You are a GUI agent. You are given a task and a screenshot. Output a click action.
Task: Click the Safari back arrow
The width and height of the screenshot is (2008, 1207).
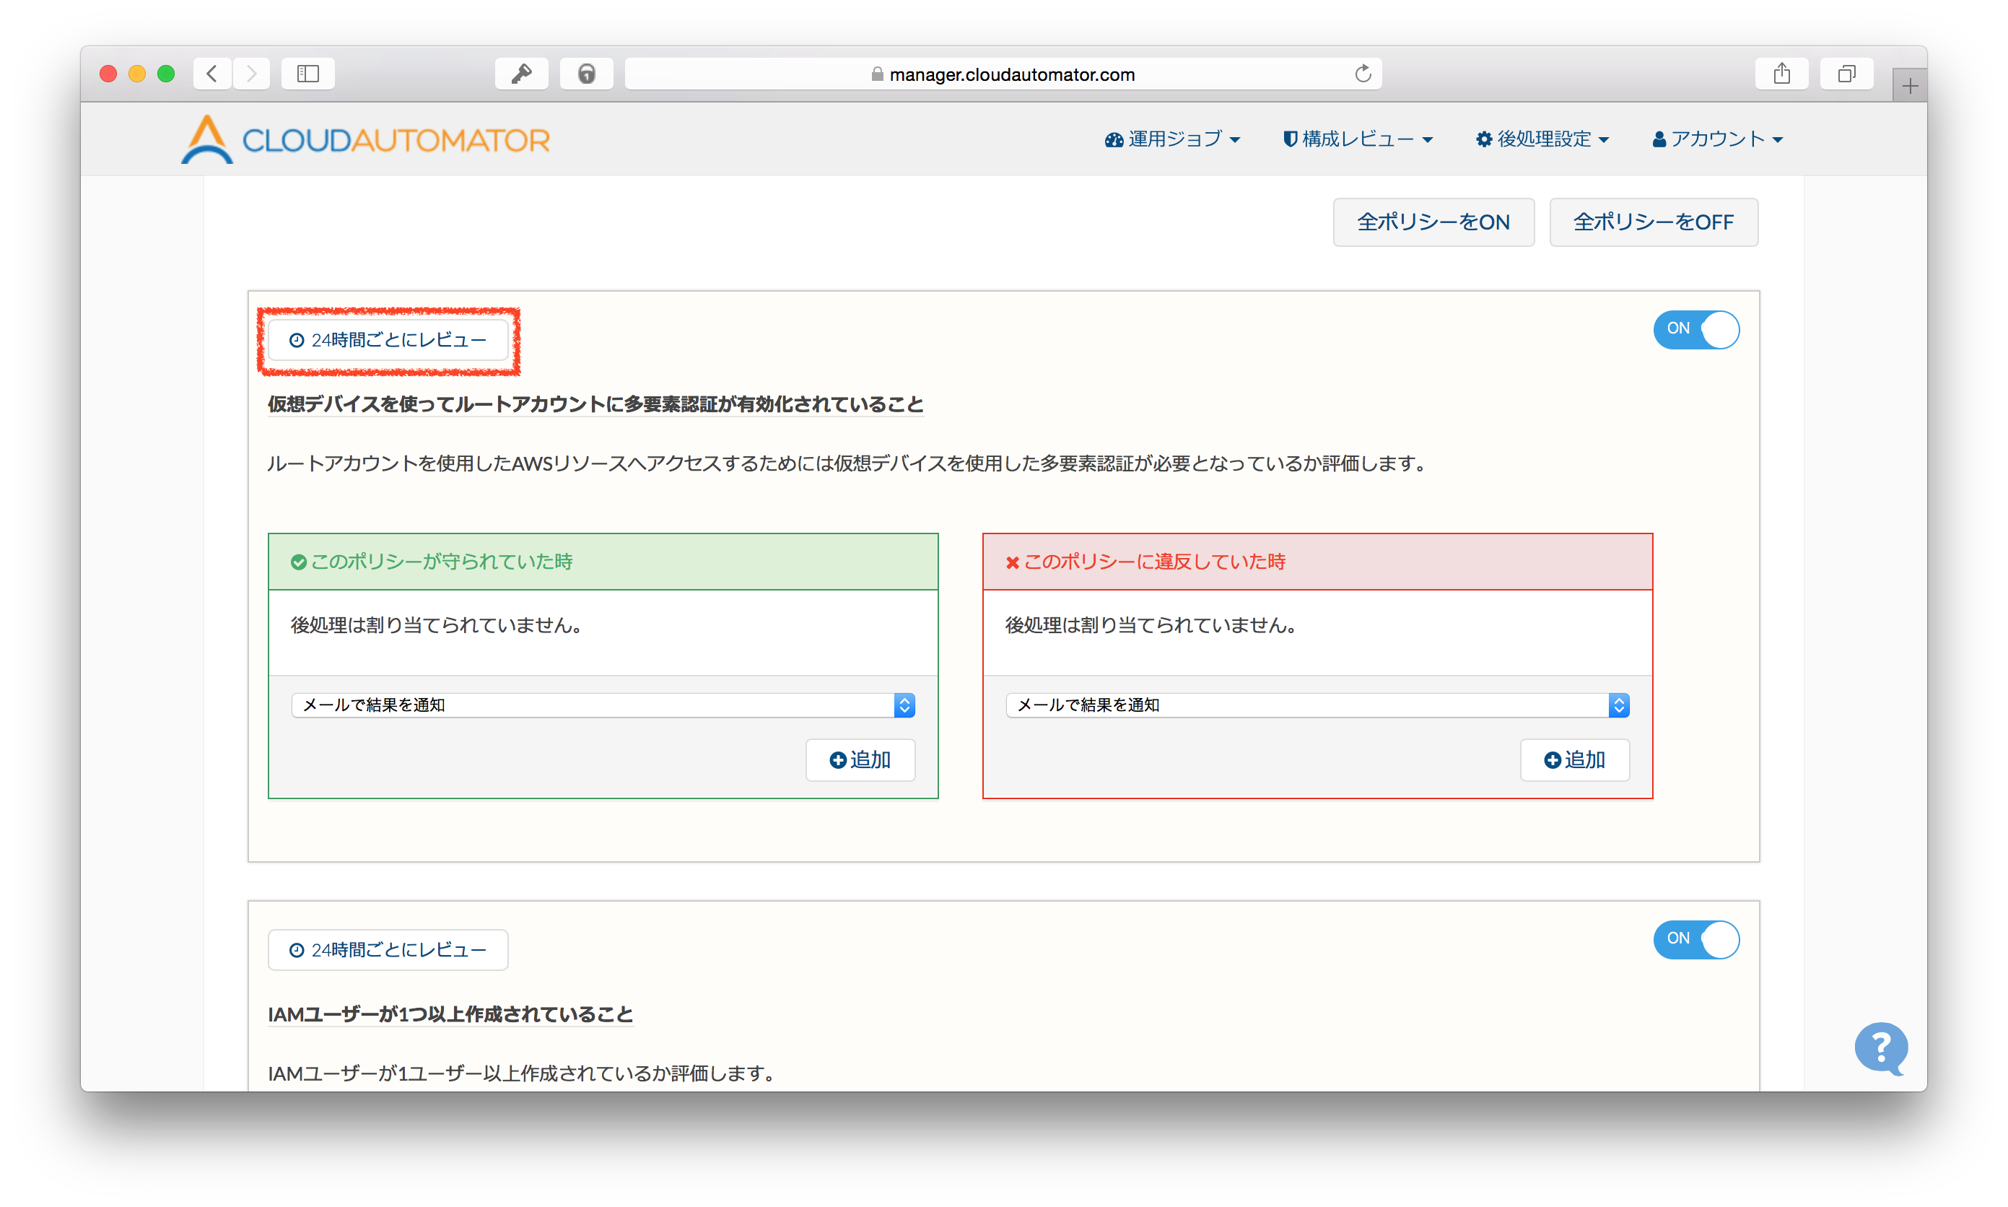pos(212,74)
